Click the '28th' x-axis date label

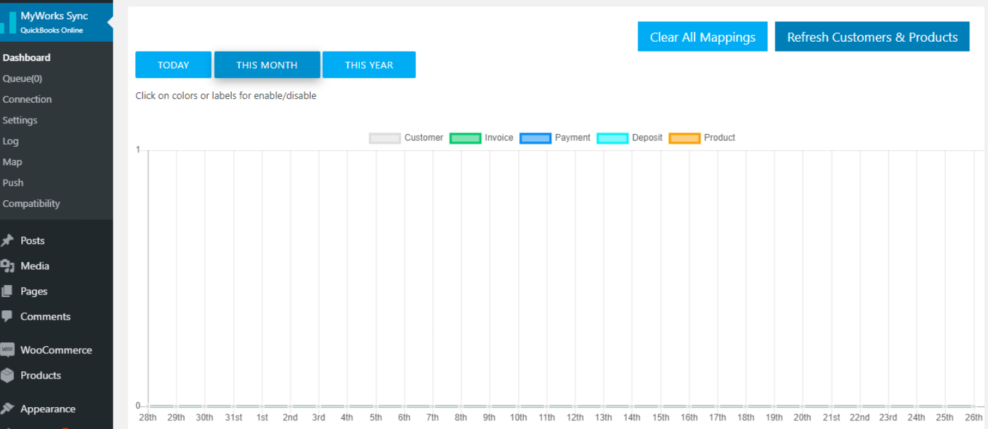[x=147, y=418]
